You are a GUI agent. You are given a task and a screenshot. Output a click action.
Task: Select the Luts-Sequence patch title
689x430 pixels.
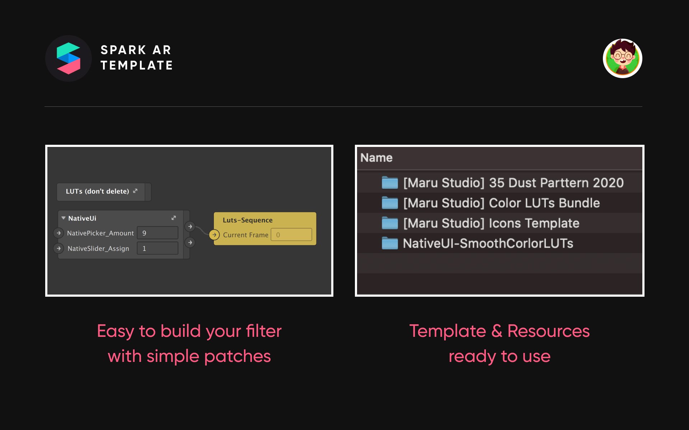[248, 220]
